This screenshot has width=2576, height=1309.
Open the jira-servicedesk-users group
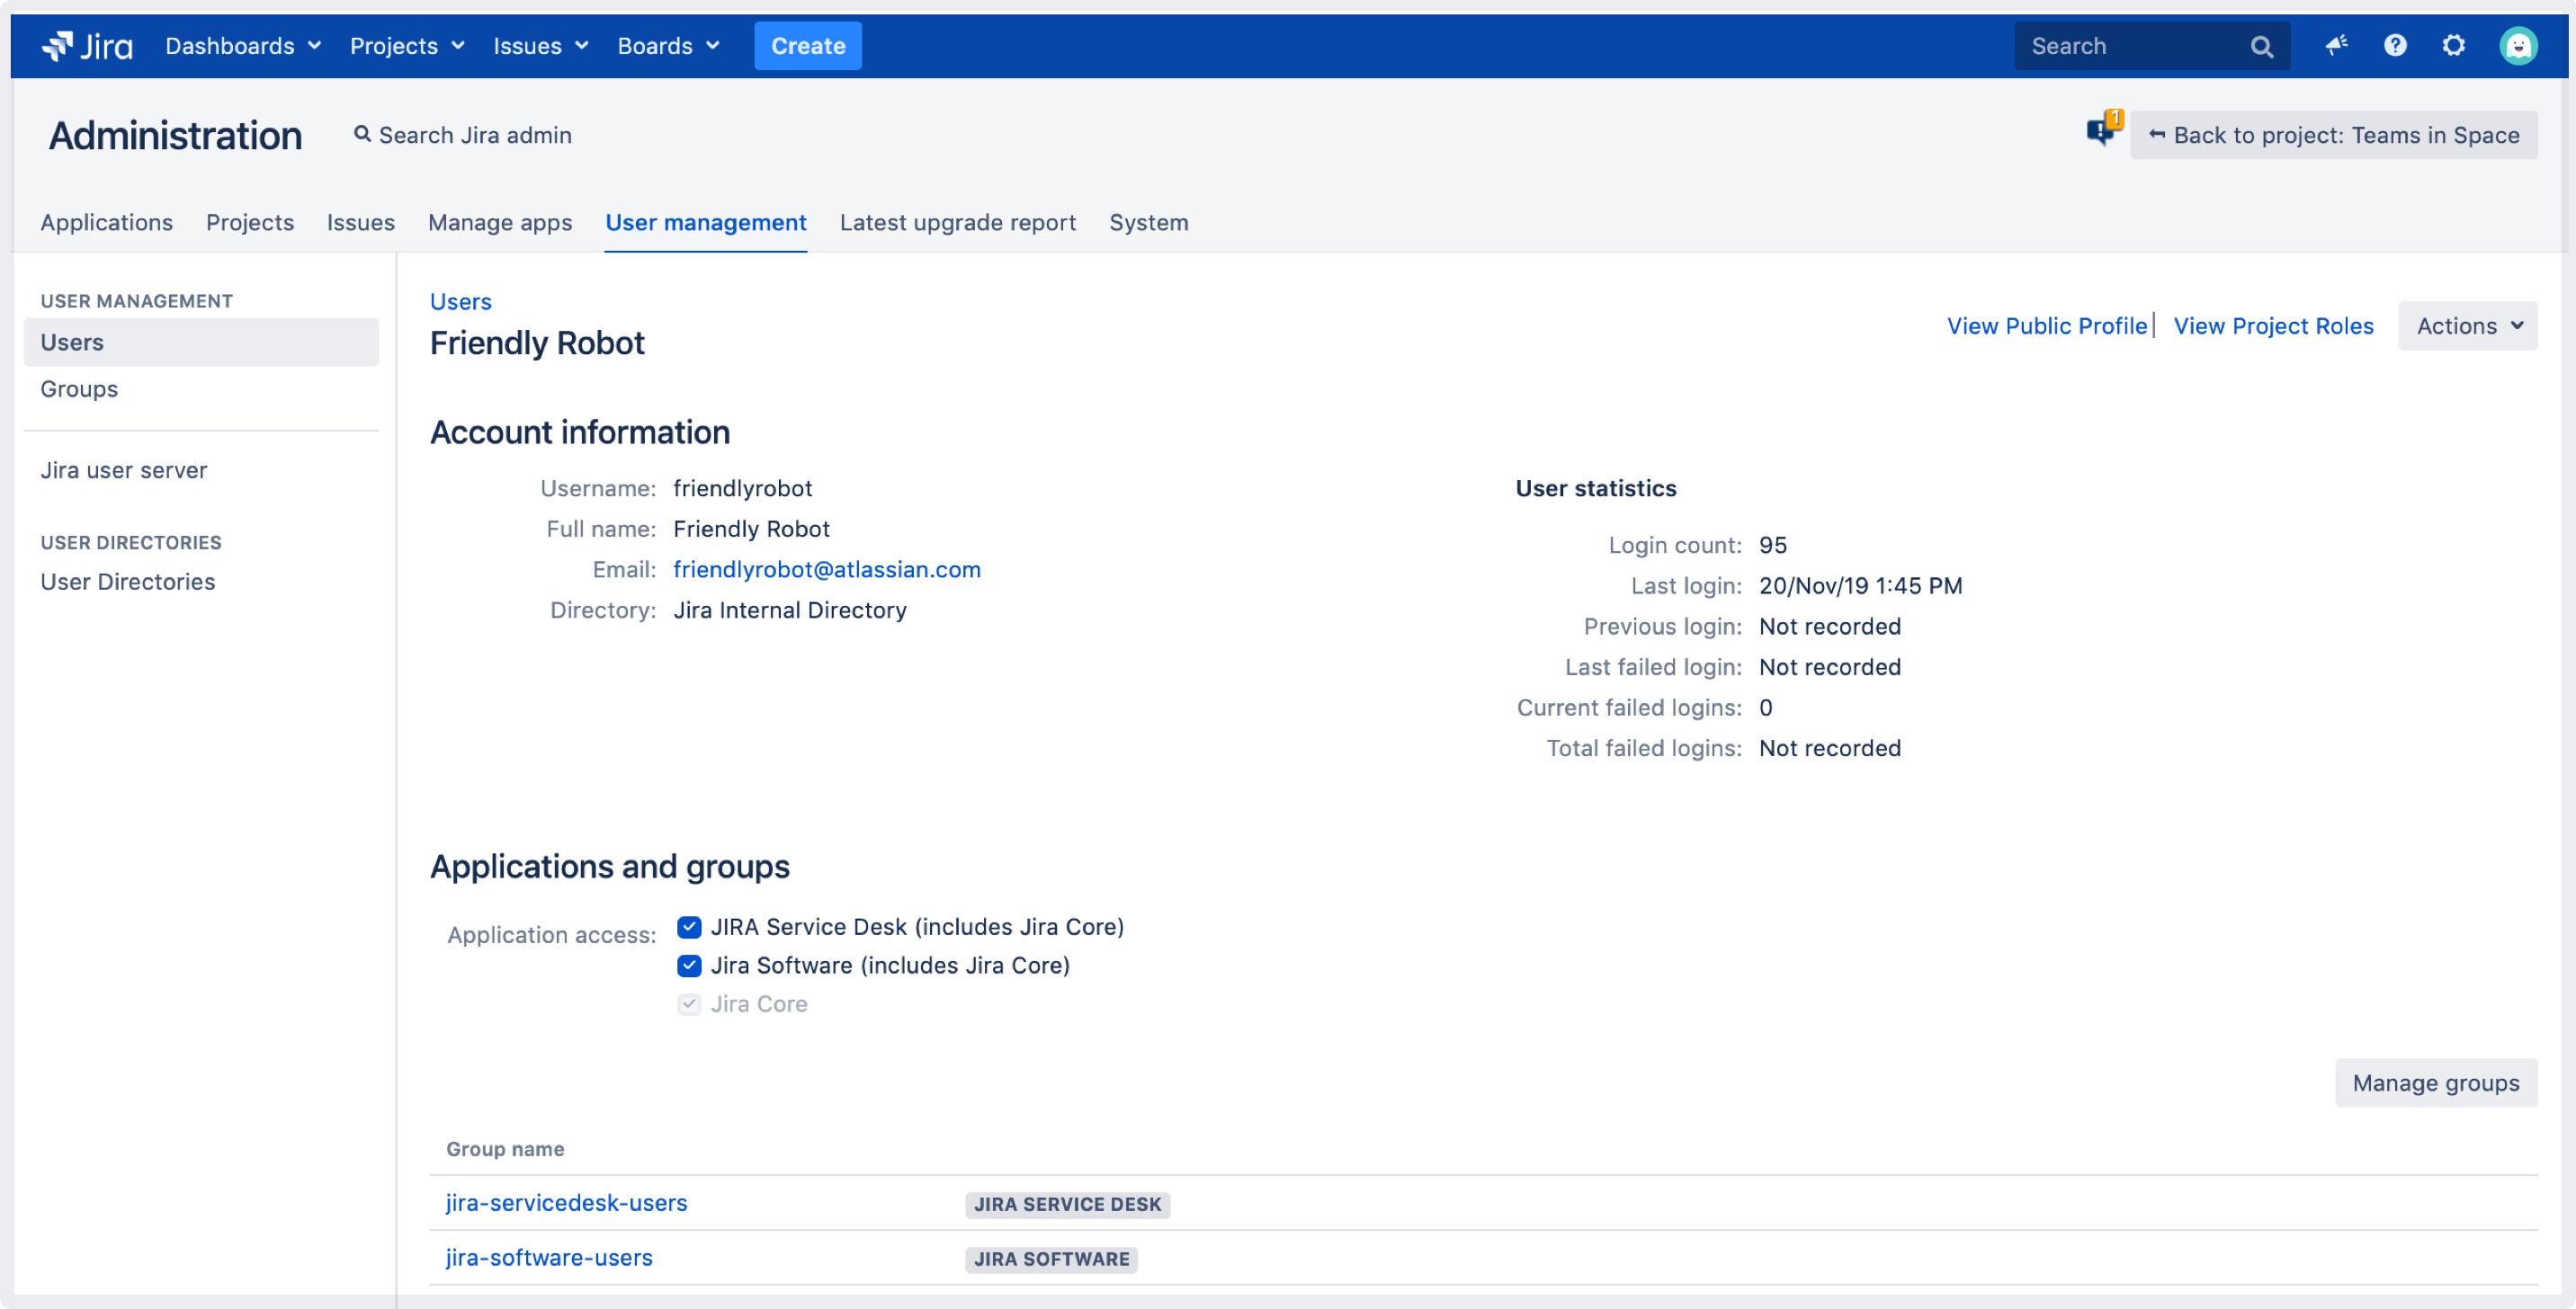pos(567,1203)
